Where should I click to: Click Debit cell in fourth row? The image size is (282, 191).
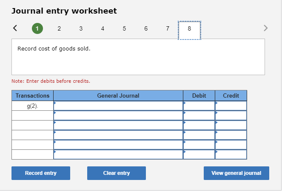point(199,135)
